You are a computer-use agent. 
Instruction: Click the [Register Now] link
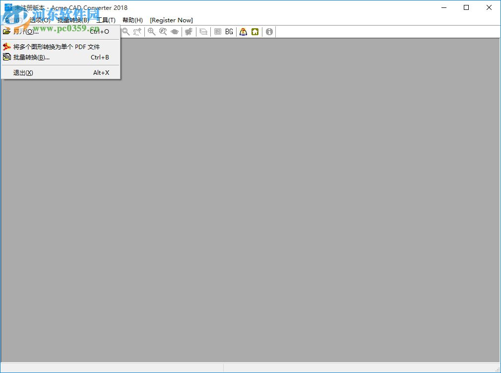pyautogui.click(x=171, y=20)
